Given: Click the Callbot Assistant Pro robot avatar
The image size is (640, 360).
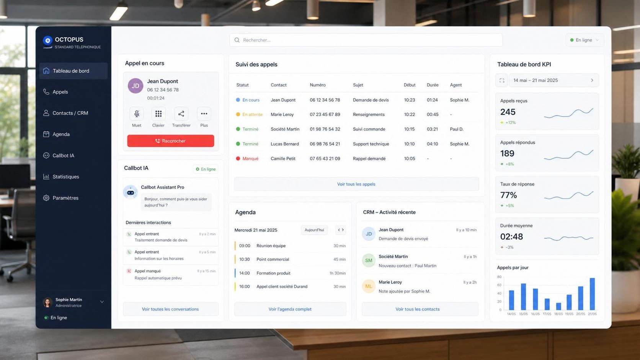Looking at the screenshot, I should 131,192.
